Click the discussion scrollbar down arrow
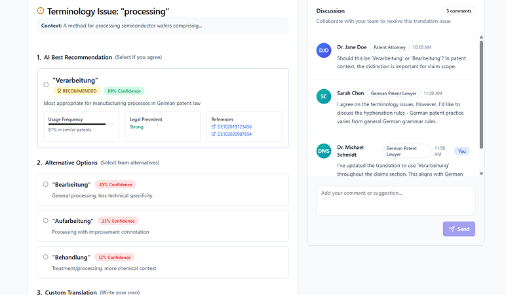 click(x=481, y=174)
